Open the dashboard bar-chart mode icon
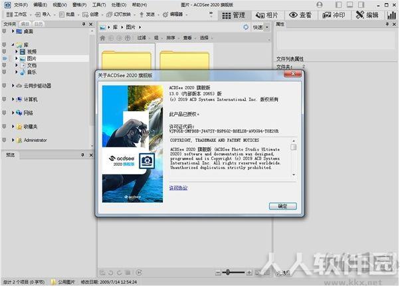This screenshot has width=400, height=287. pyautogui.click(x=391, y=15)
